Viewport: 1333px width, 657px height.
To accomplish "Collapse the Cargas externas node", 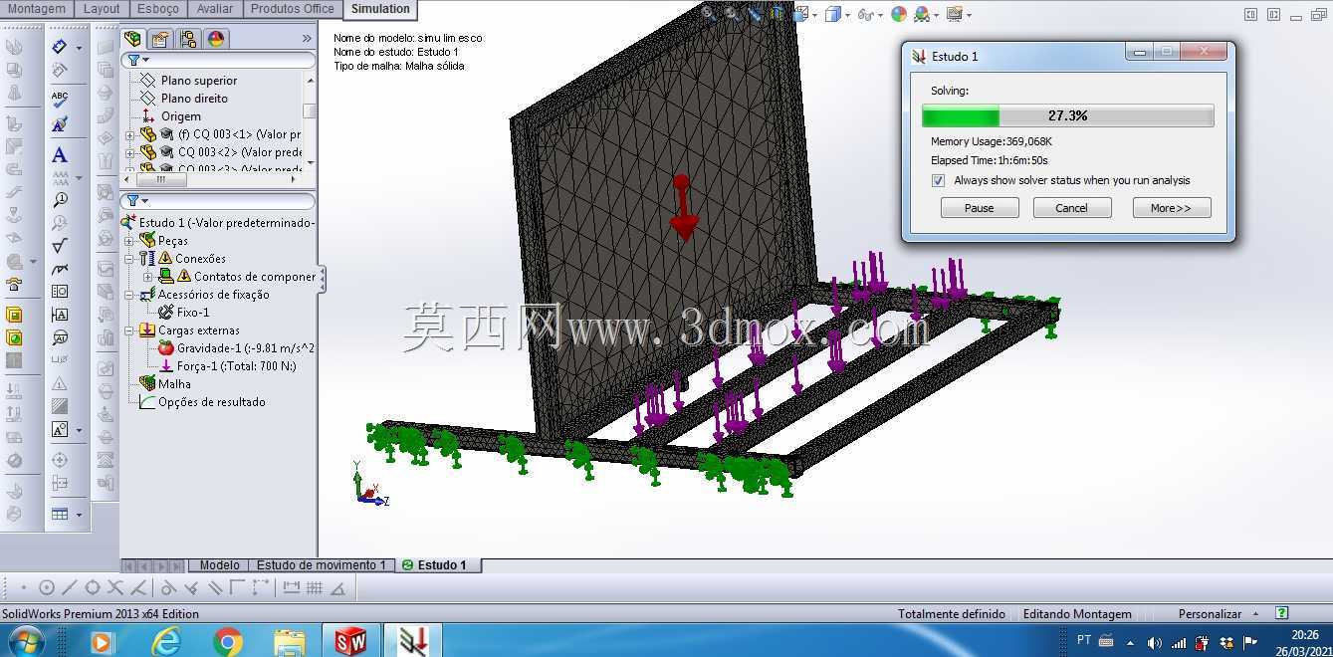I will pyautogui.click(x=128, y=330).
